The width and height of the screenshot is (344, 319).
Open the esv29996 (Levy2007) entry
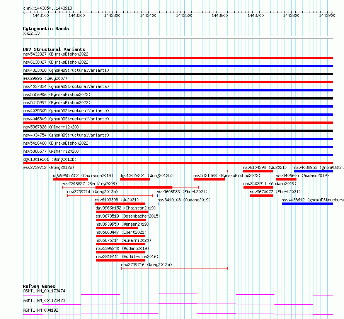pyautogui.click(x=45, y=78)
